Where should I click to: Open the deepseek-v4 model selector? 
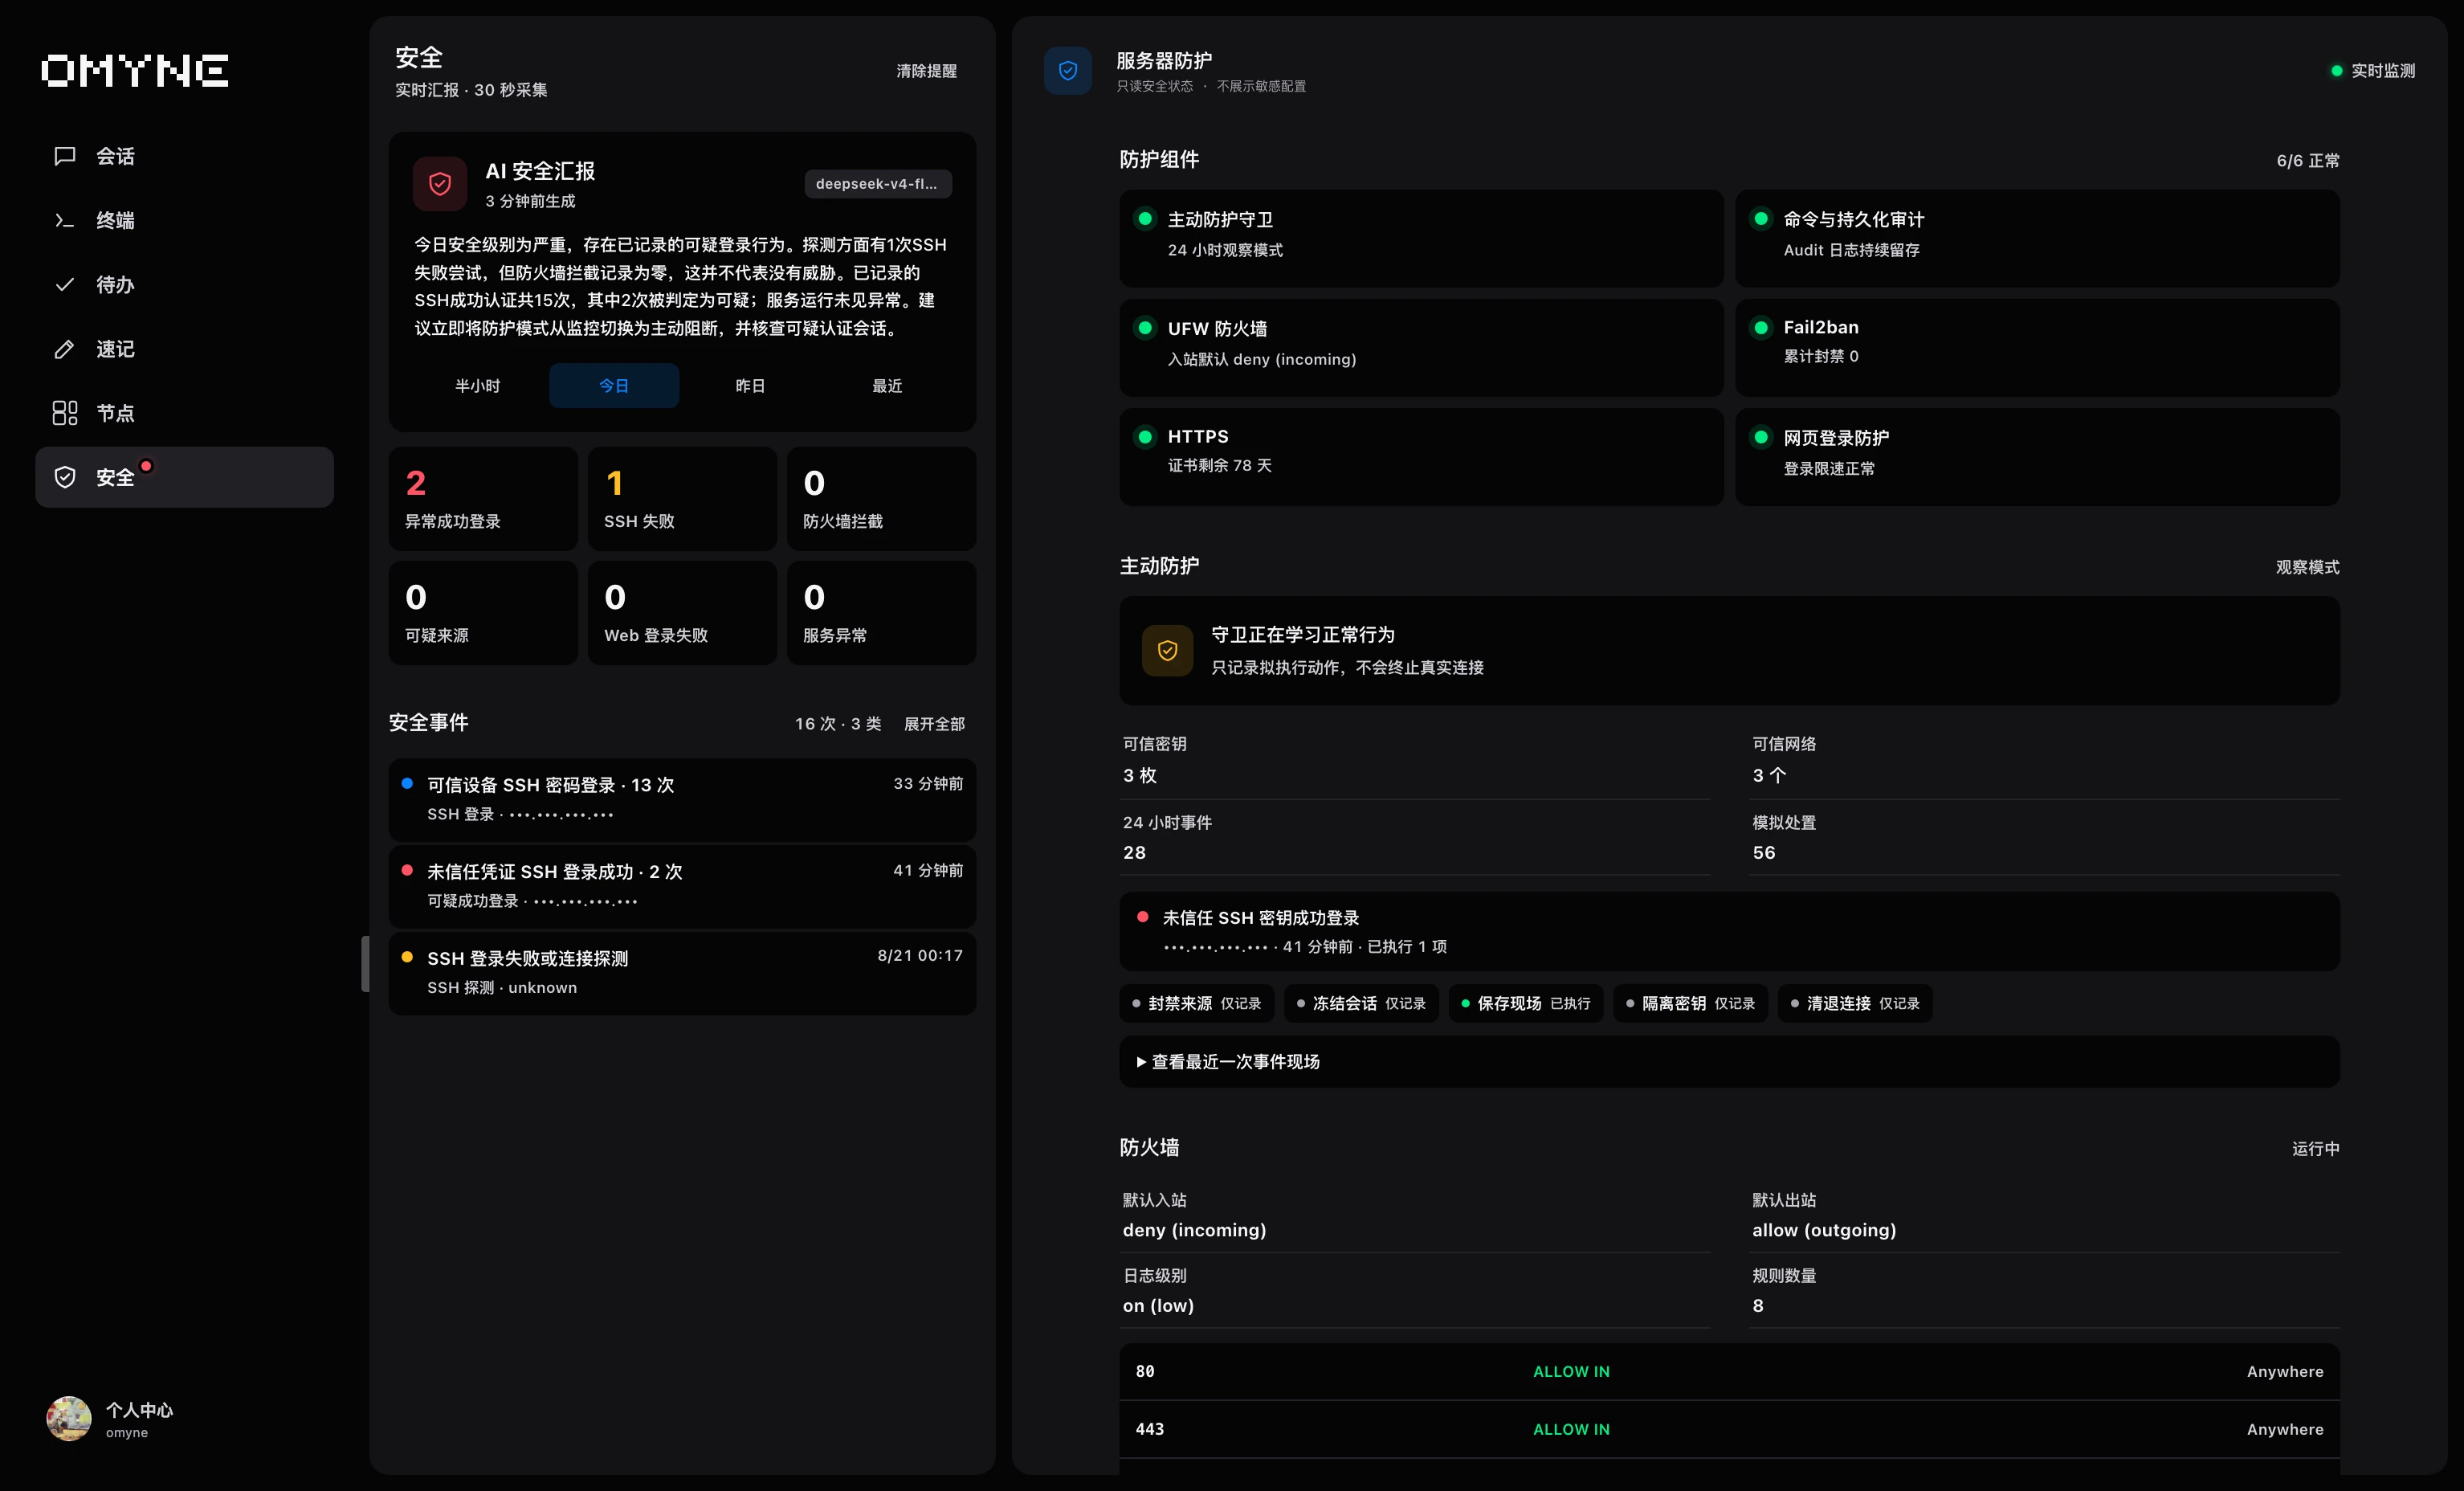point(877,184)
